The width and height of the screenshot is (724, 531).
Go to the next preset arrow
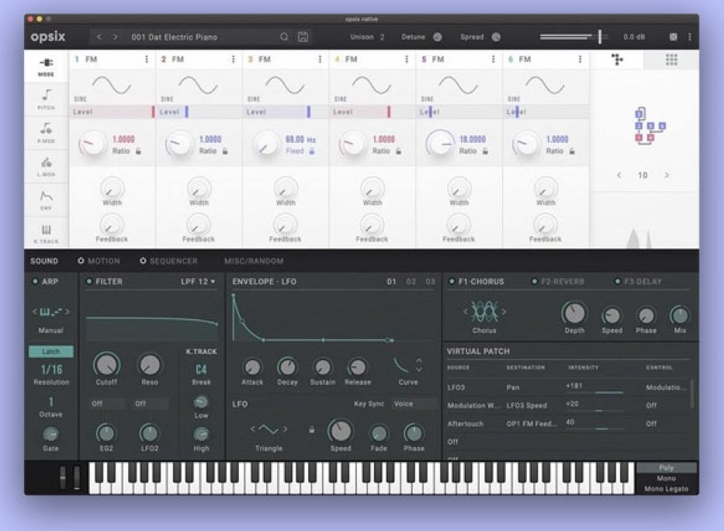click(x=116, y=37)
